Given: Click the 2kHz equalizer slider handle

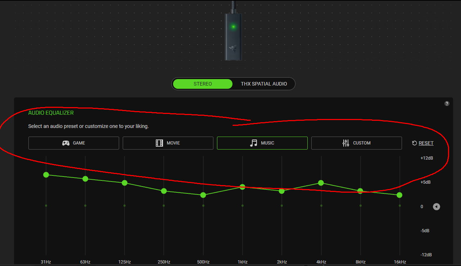Looking at the screenshot, I should (282, 191).
